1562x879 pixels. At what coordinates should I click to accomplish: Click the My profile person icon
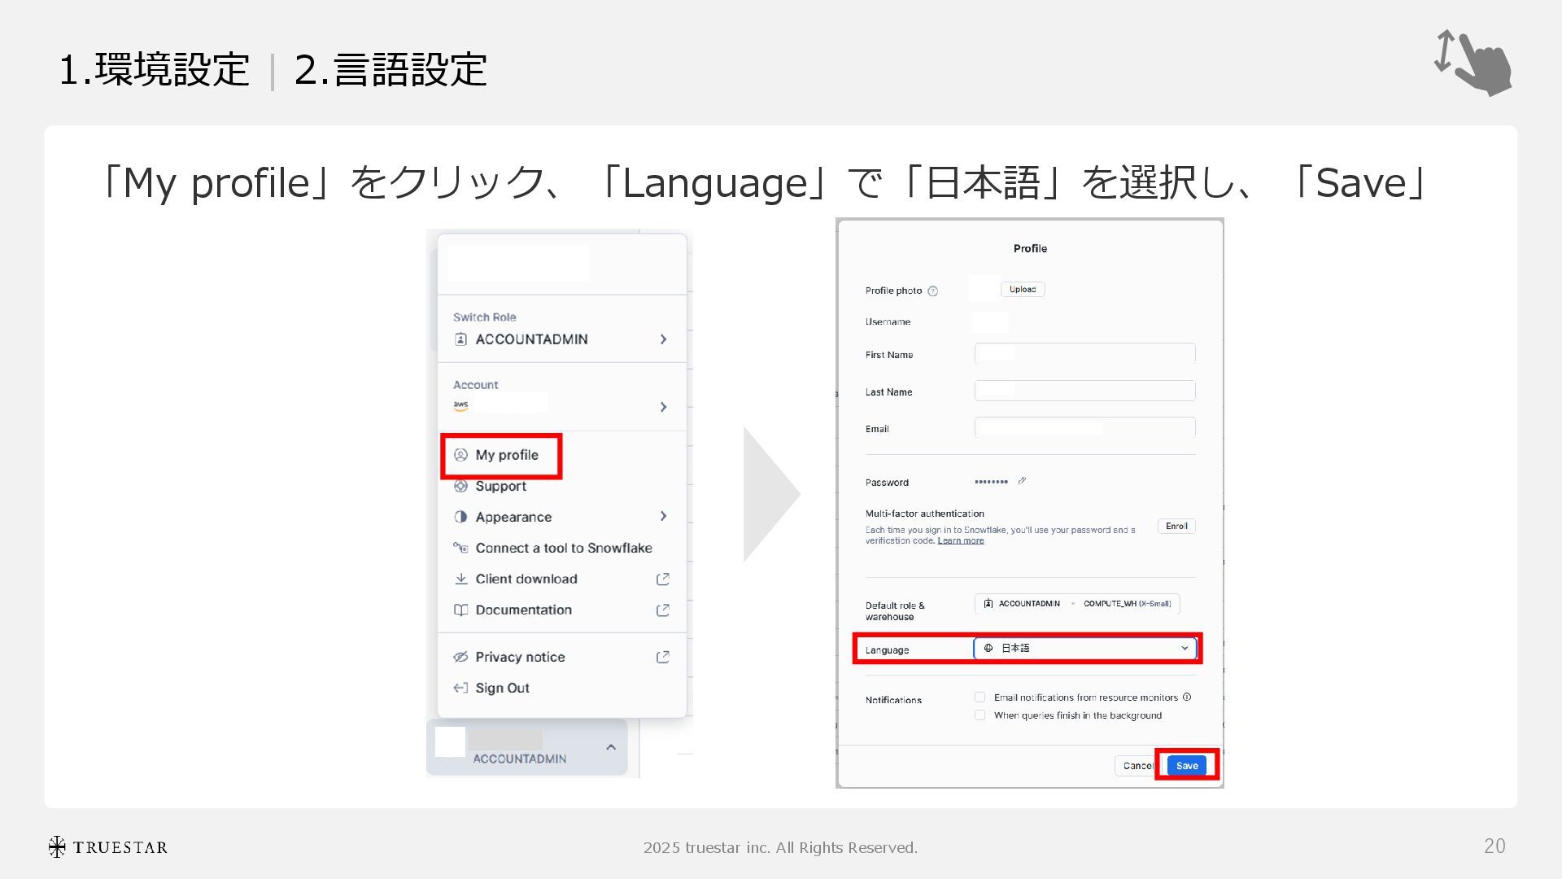click(x=460, y=455)
